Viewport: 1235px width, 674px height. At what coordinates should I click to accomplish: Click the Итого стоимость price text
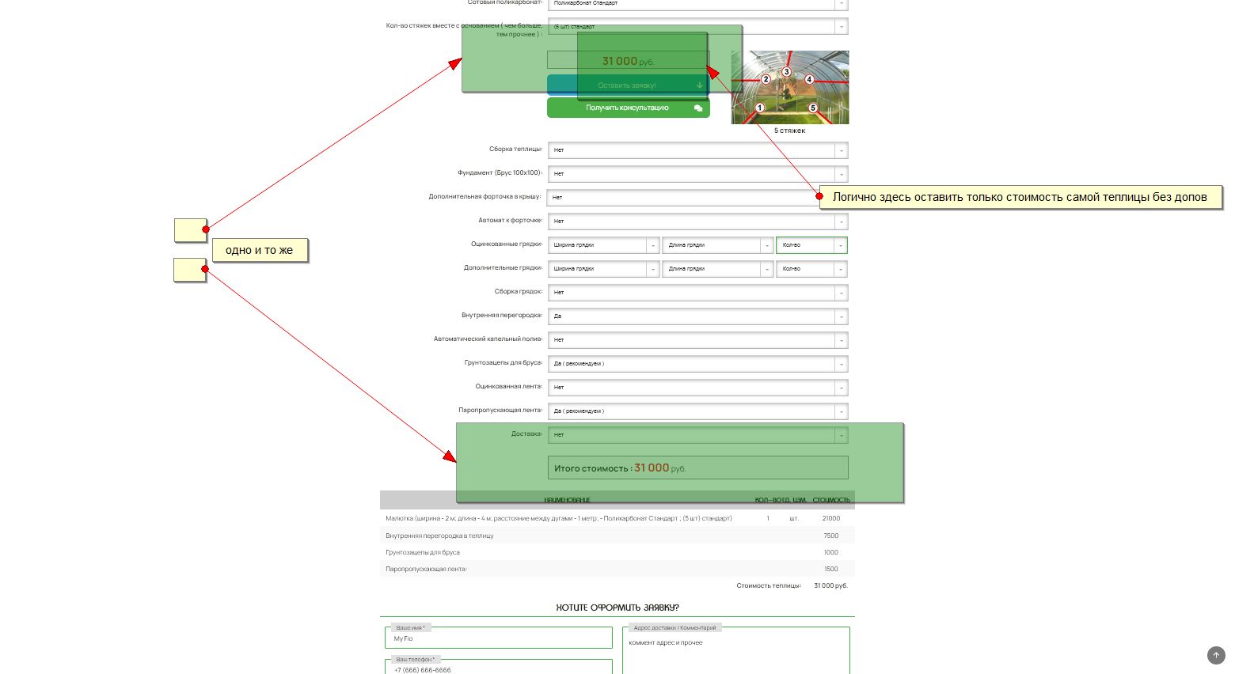click(x=621, y=468)
